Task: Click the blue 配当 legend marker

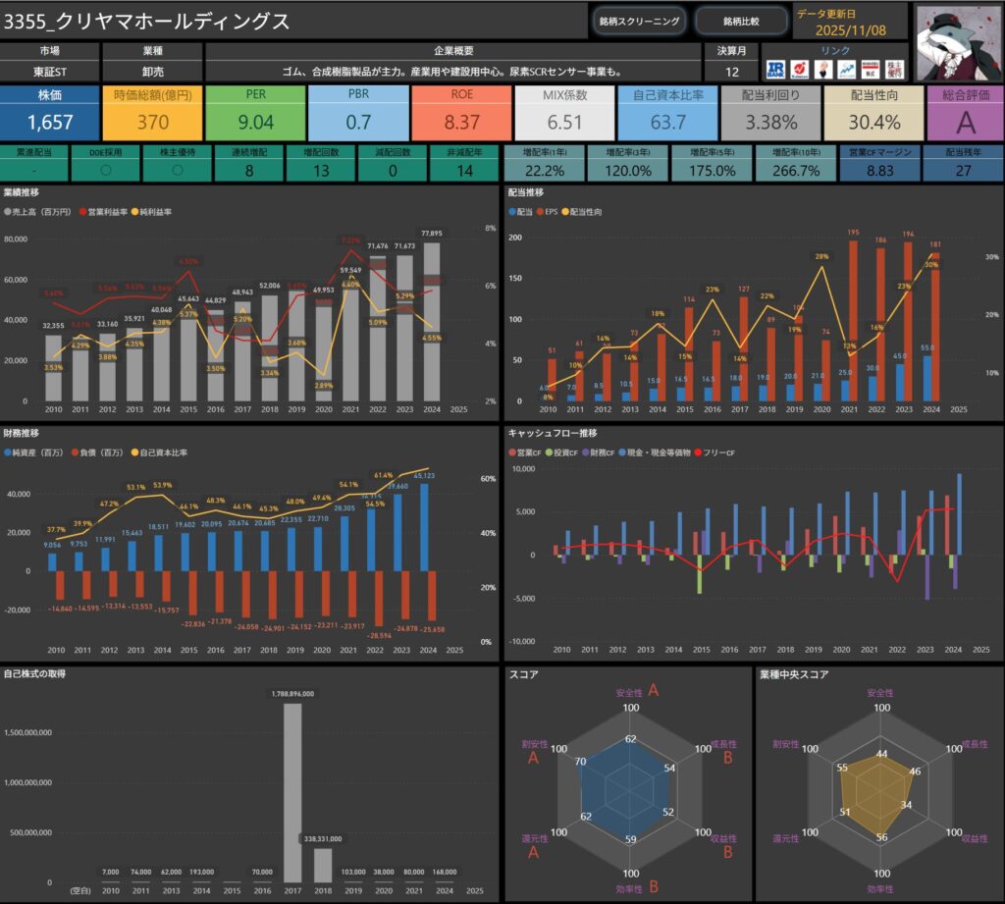Action: tap(512, 211)
